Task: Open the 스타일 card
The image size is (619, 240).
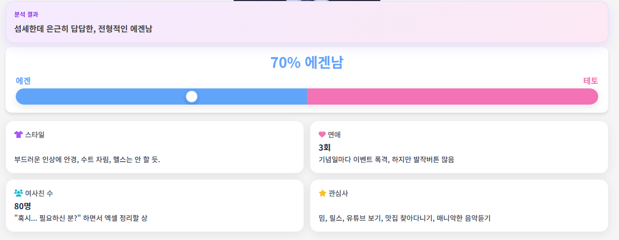Action: pos(154,147)
